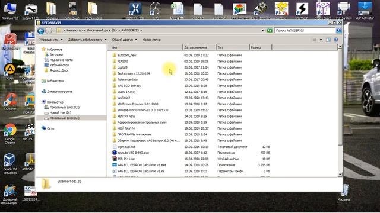Screen dimensions: 380x213
Task: Click Локальный диск (G:) in breadcrumb
Action: (102, 30)
